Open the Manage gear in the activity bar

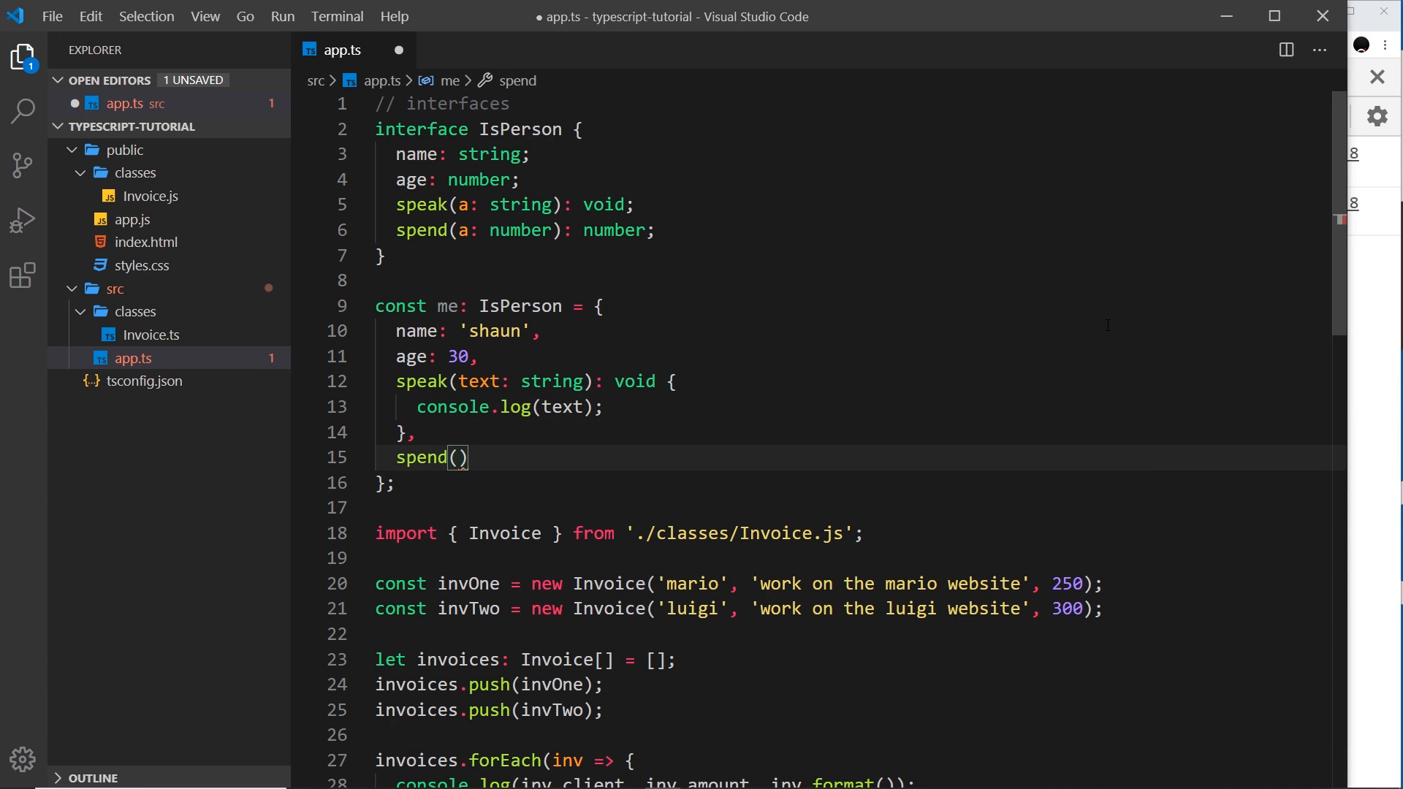tap(23, 760)
